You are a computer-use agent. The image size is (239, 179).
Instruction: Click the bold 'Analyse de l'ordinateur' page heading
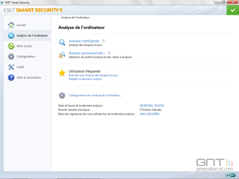coord(82,27)
